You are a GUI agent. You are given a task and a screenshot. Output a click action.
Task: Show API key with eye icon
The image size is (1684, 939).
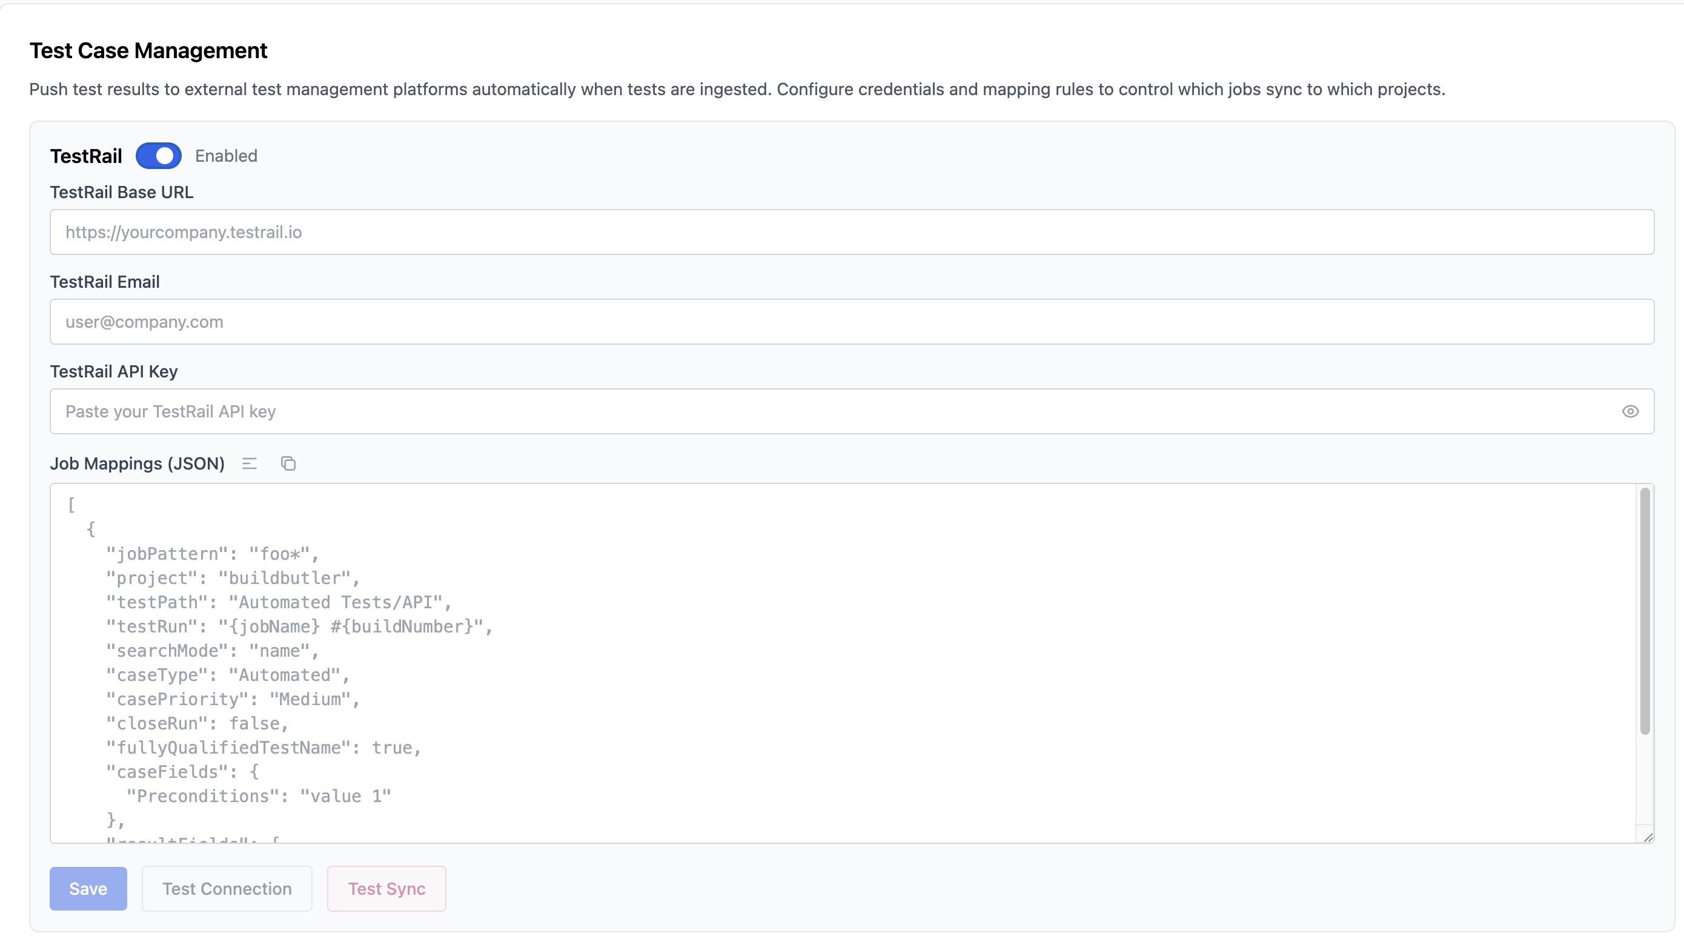click(1629, 411)
